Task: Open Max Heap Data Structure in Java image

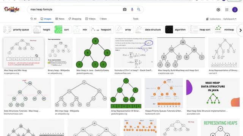Action: [213, 93]
